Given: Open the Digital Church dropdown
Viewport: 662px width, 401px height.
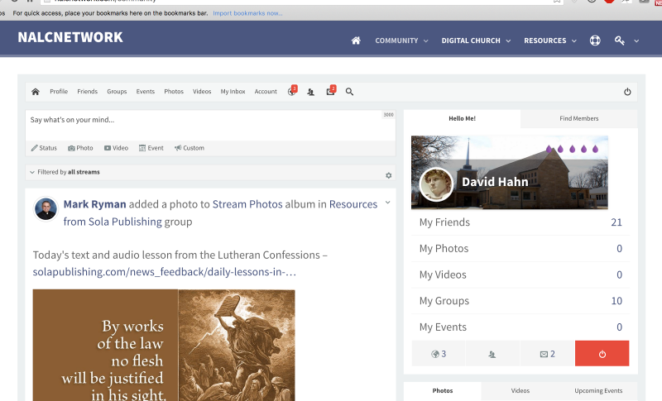Looking at the screenshot, I should tap(476, 41).
